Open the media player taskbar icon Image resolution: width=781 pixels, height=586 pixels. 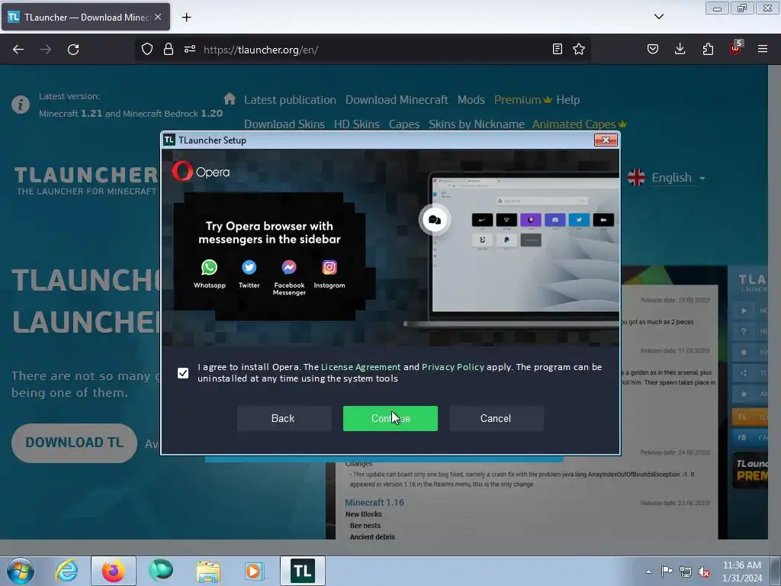(x=253, y=571)
